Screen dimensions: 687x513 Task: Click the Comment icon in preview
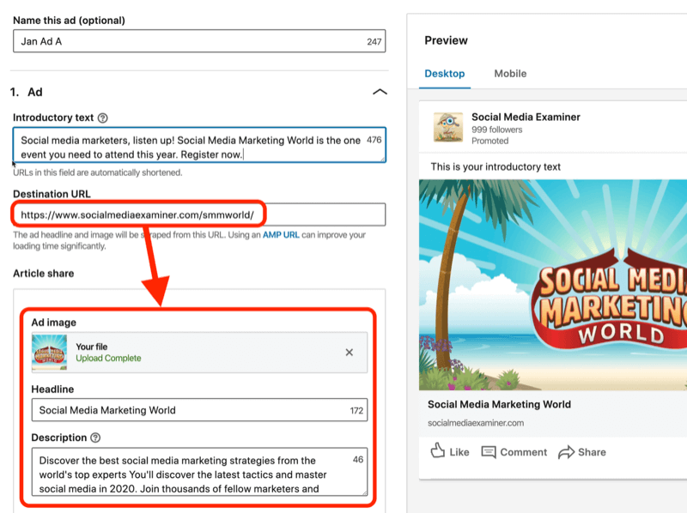point(489,452)
